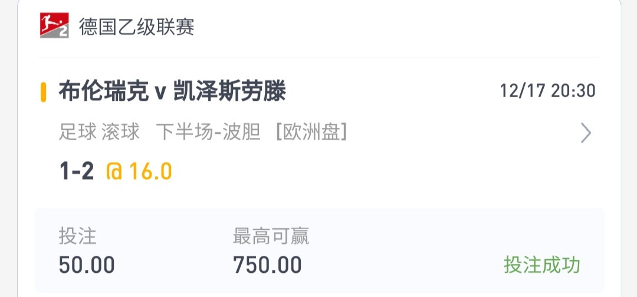Click the 最高可赢 label

click(x=271, y=236)
